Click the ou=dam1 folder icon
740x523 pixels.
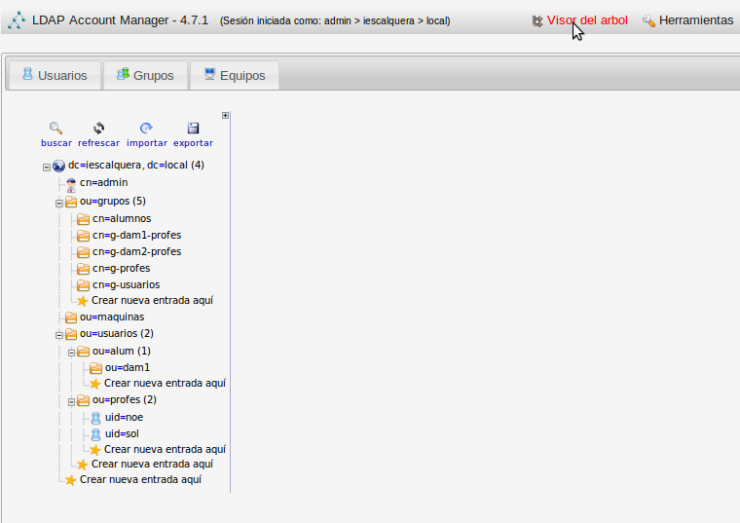[95, 368]
